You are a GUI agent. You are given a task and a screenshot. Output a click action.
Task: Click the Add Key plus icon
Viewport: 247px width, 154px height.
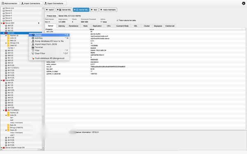tap(33, 38)
